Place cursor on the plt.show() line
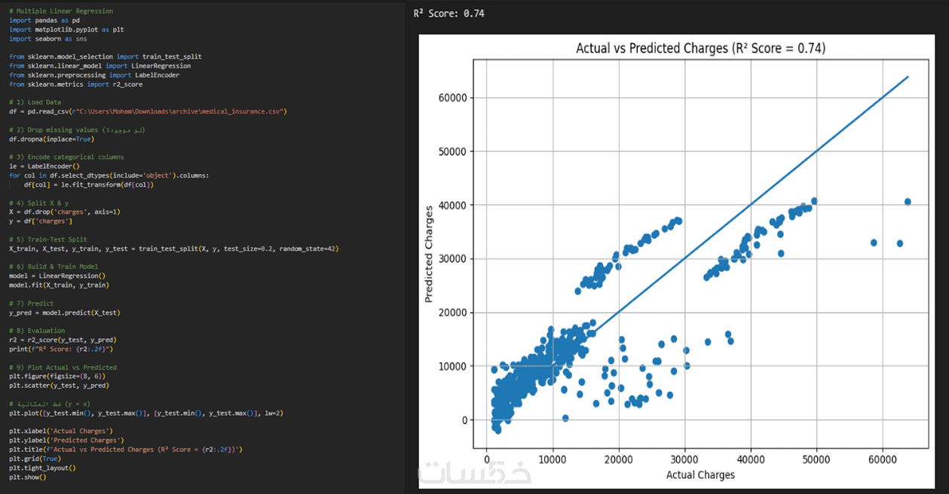949x494 pixels. [x=28, y=477]
